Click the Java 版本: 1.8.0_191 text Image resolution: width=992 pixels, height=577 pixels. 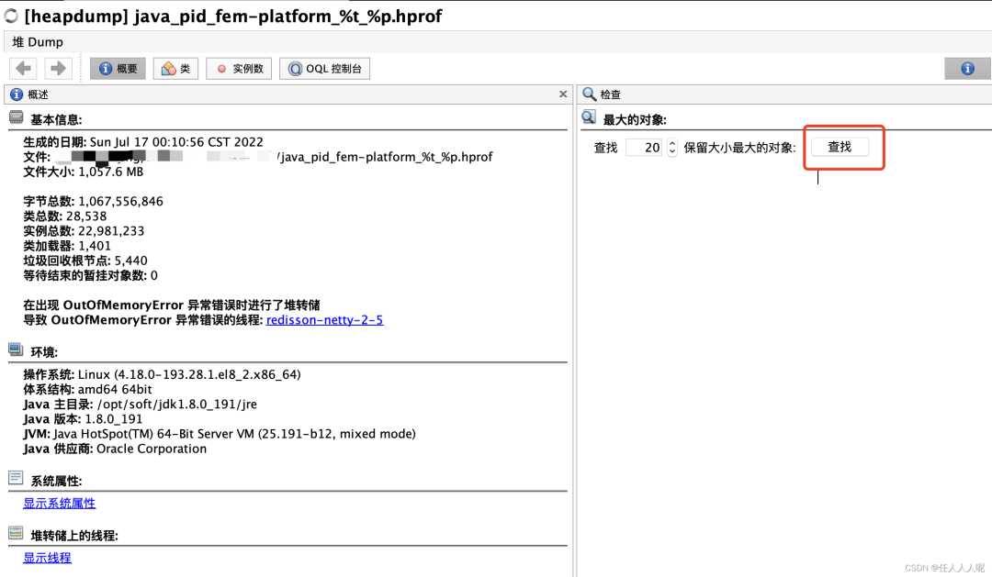pyautogui.click(x=83, y=419)
